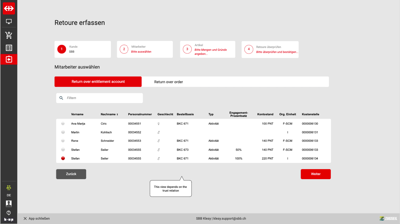
Task: Open the add-to-cart order icon
Action: [9, 35]
